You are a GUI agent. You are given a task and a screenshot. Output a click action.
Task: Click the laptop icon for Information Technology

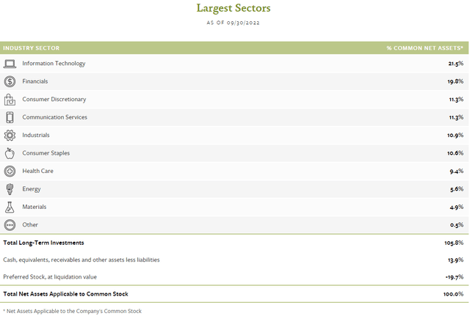10,64
